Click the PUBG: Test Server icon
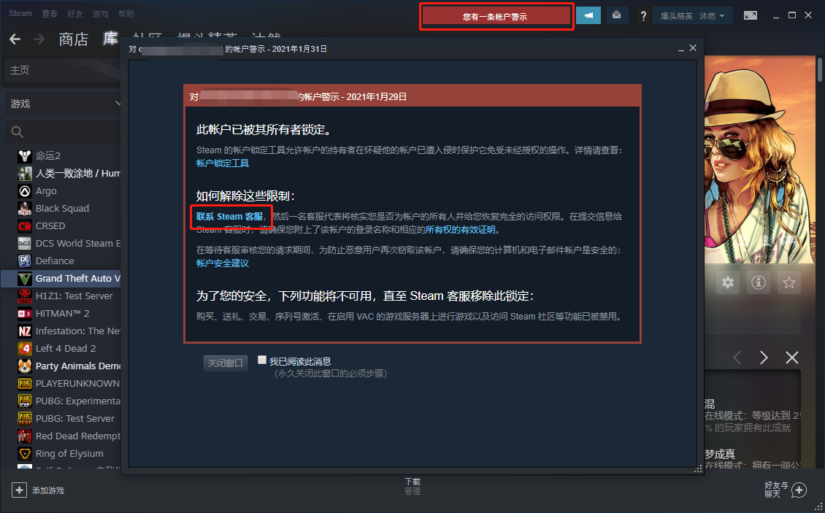This screenshot has width=825, height=513. [25, 418]
